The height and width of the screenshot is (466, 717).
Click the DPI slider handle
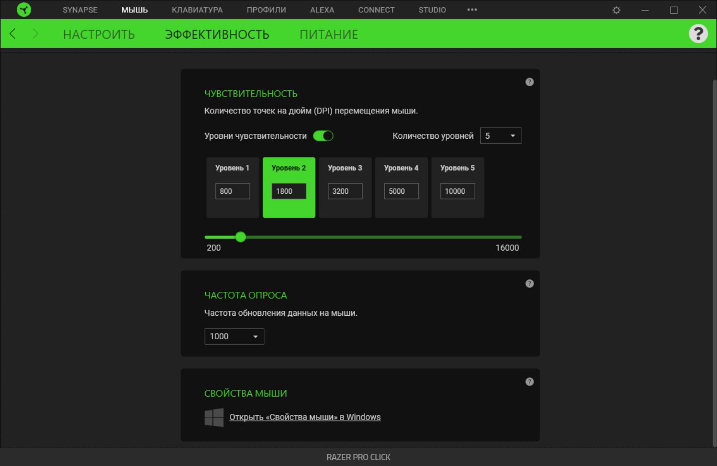click(241, 237)
